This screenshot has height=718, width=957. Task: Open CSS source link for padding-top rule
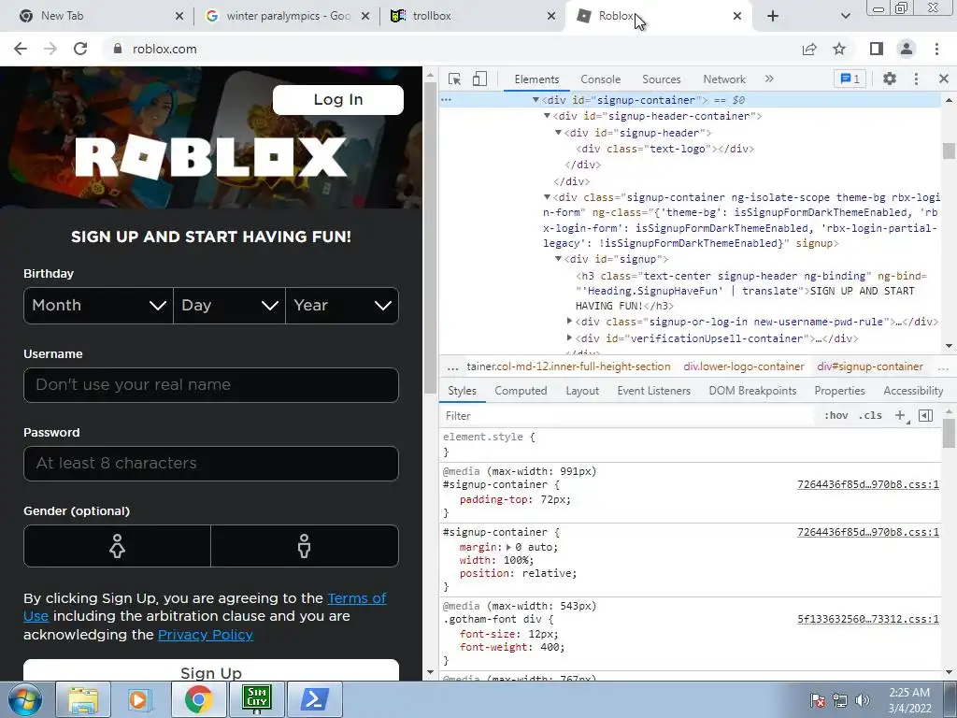868,484
